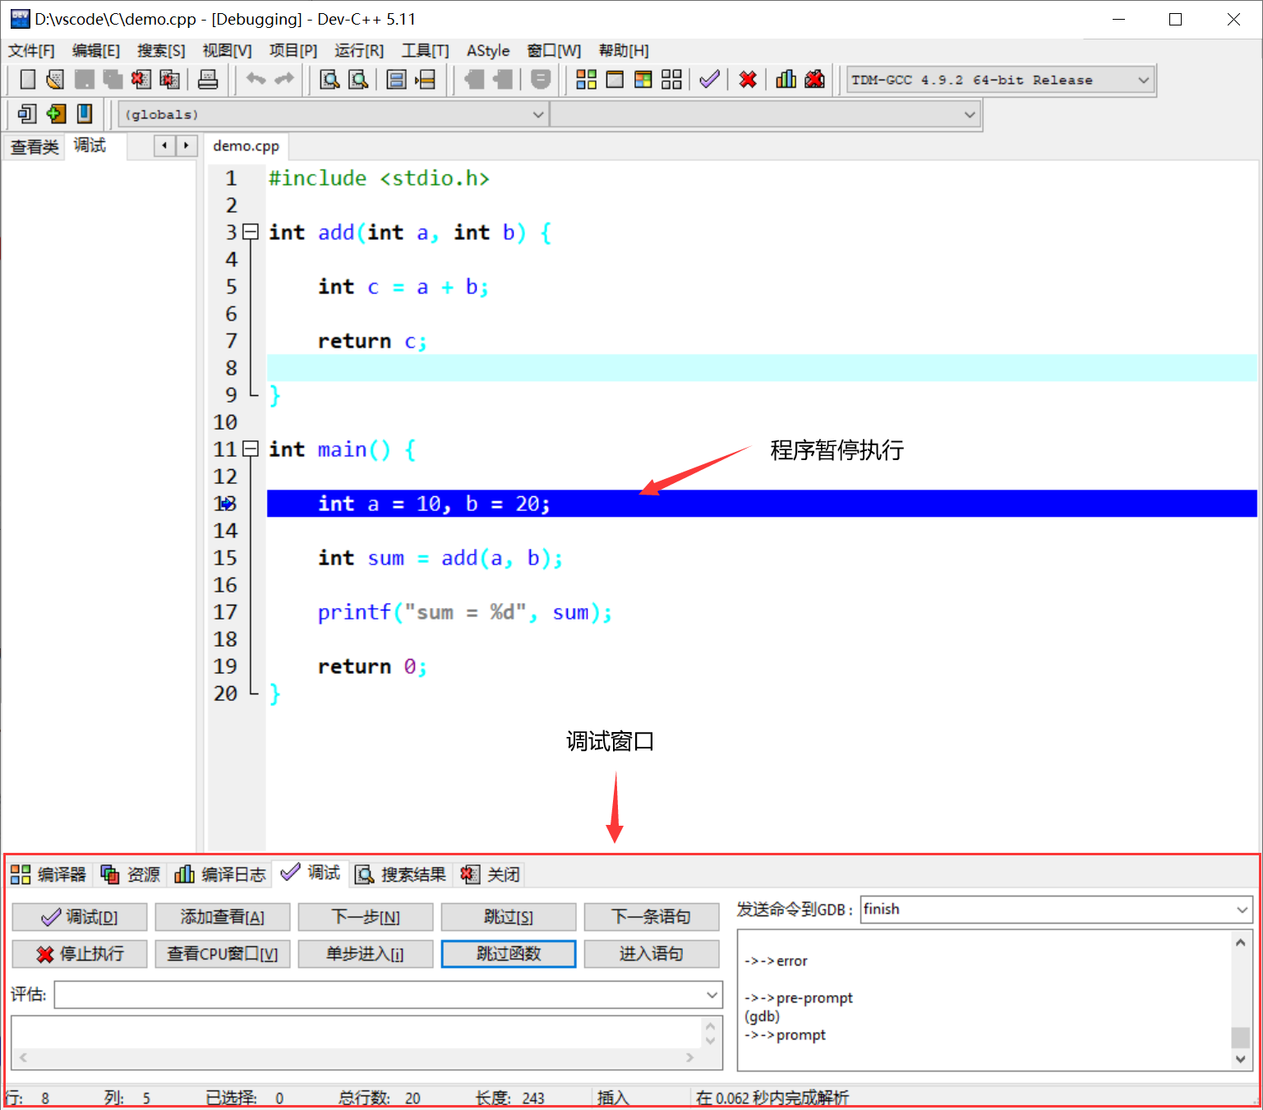This screenshot has width=1263, height=1110.
Task: Click the Find magnifier toolbar icon
Action: (330, 80)
